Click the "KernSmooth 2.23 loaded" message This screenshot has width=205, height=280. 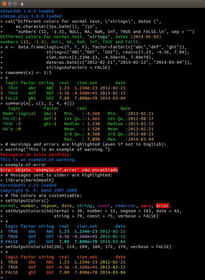tap(28, 185)
